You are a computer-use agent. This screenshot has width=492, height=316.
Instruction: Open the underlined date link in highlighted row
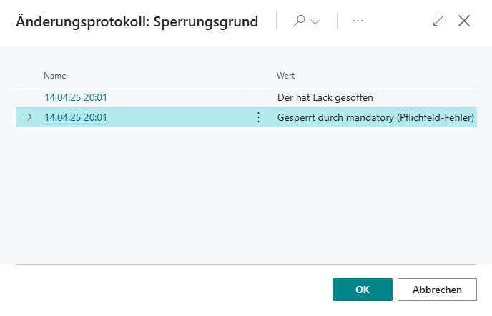tap(76, 117)
